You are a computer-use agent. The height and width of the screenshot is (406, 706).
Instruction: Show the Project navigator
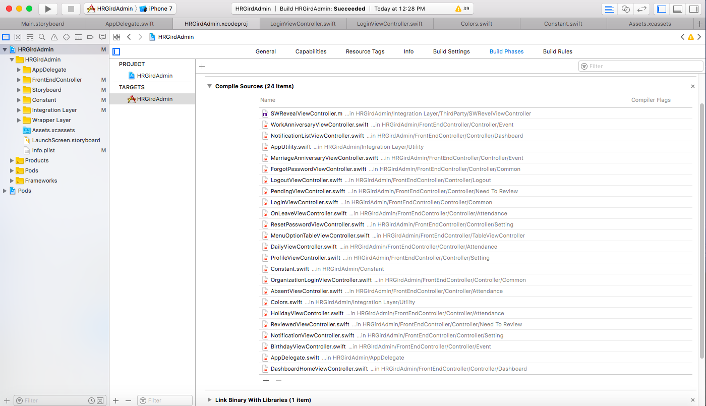6,37
